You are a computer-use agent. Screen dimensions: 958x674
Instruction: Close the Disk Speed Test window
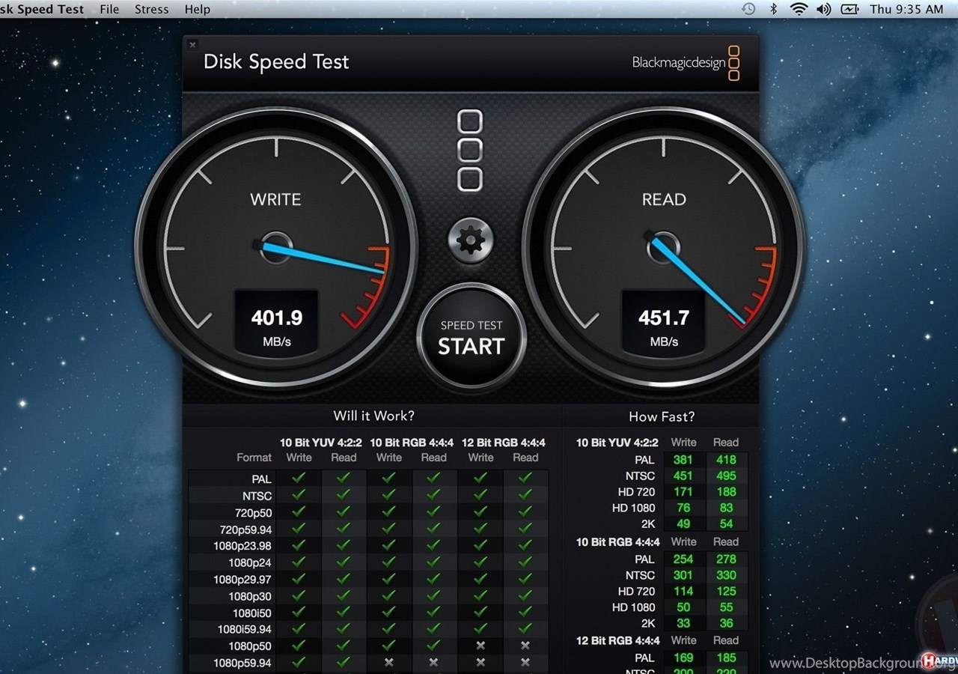[x=192, y=45]
